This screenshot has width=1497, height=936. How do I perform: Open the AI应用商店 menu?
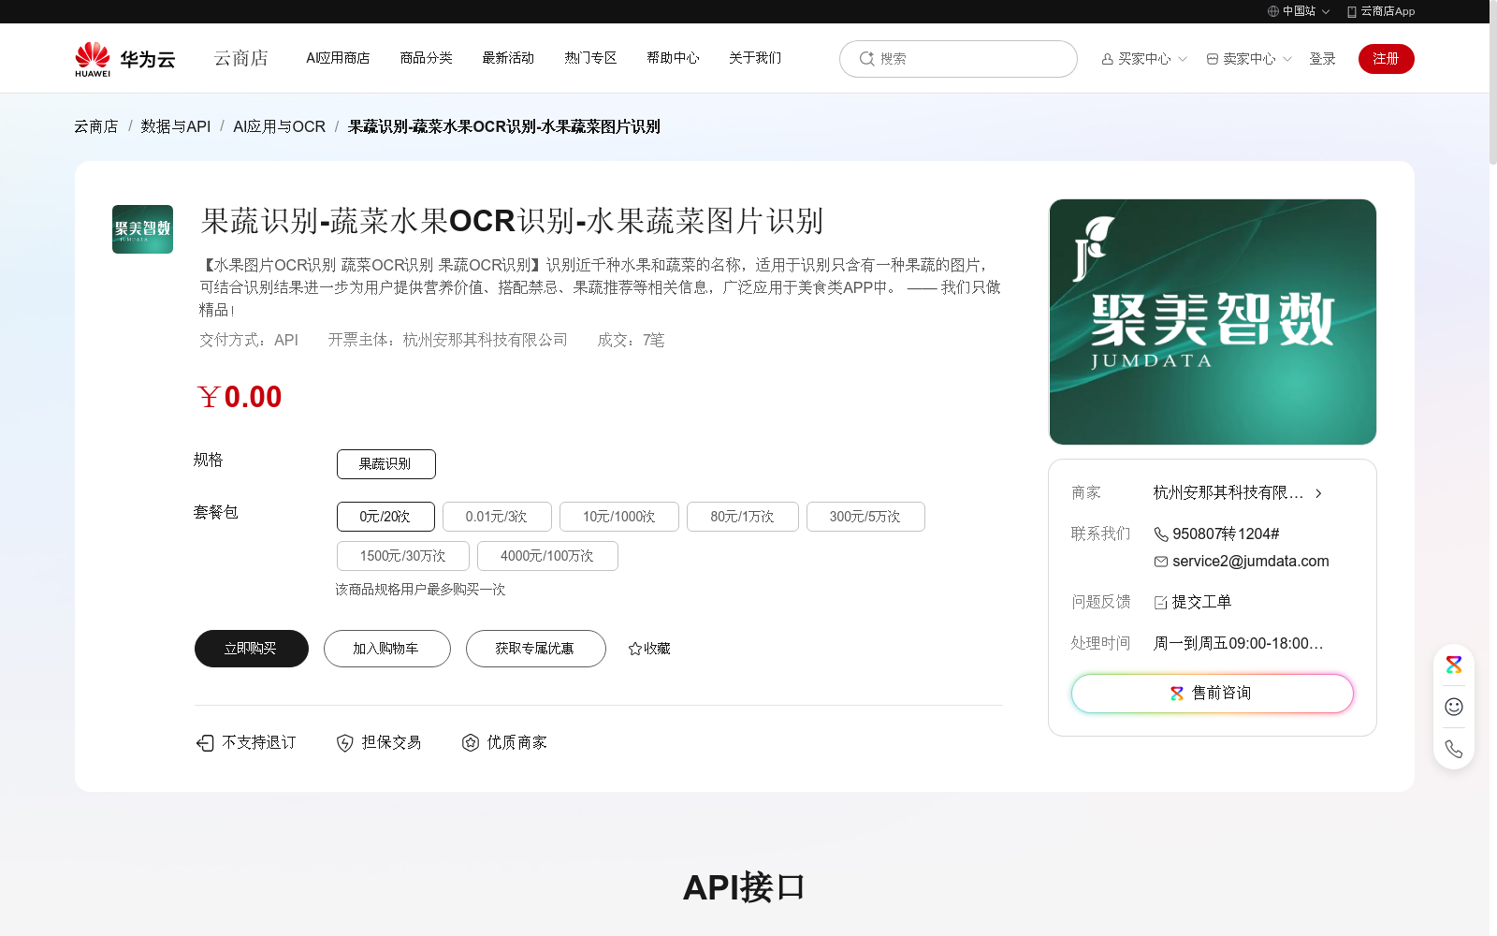pos(338,58)
